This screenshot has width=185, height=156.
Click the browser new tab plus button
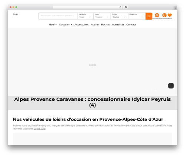[x=175, y=8]
